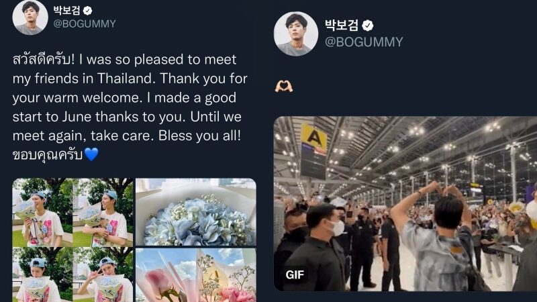The image size is (537, 302).
Task: Click the left tweet's profile avatar
Action: point(30,17)
